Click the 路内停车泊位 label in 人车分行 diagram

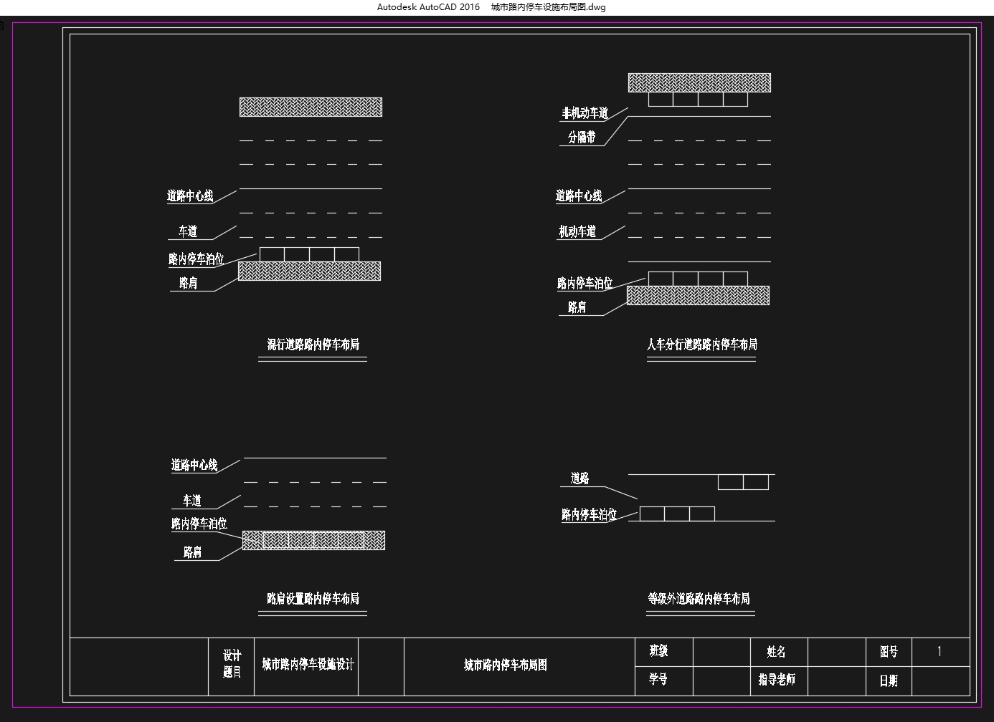pos(585,283)
